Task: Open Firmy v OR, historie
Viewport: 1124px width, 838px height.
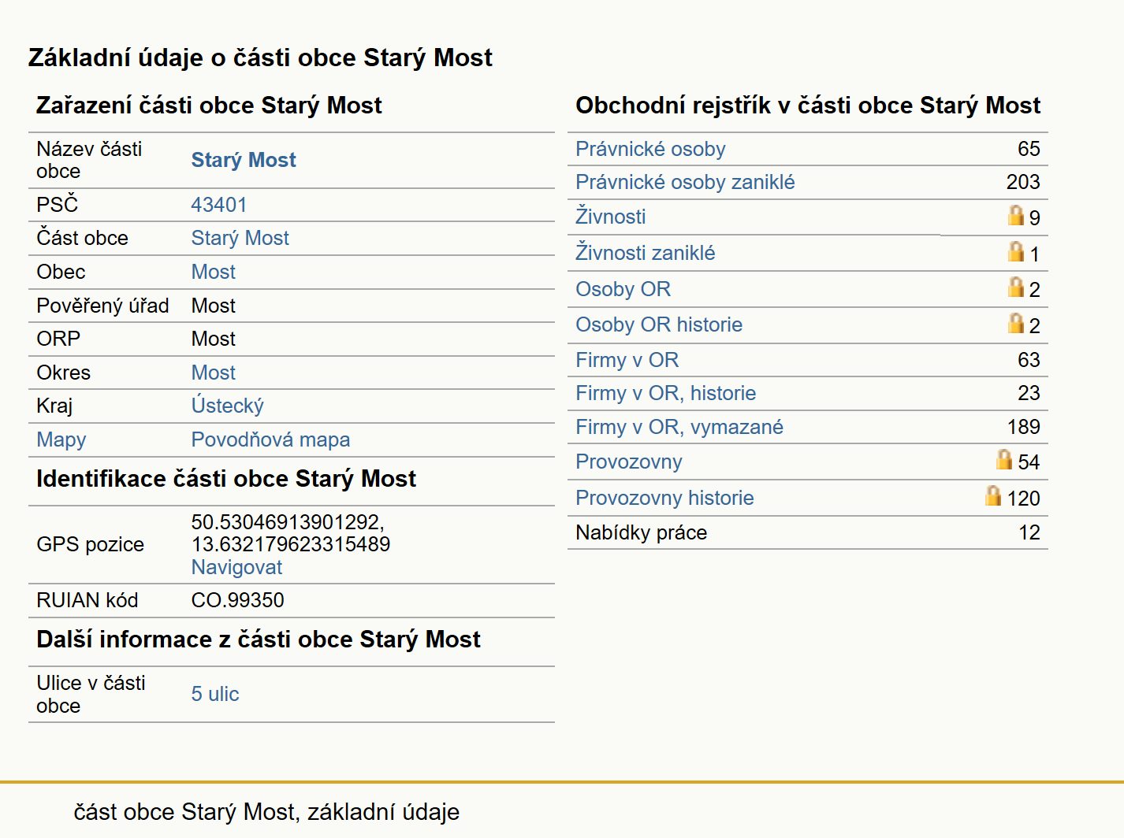Action: (x=665, y=393)
